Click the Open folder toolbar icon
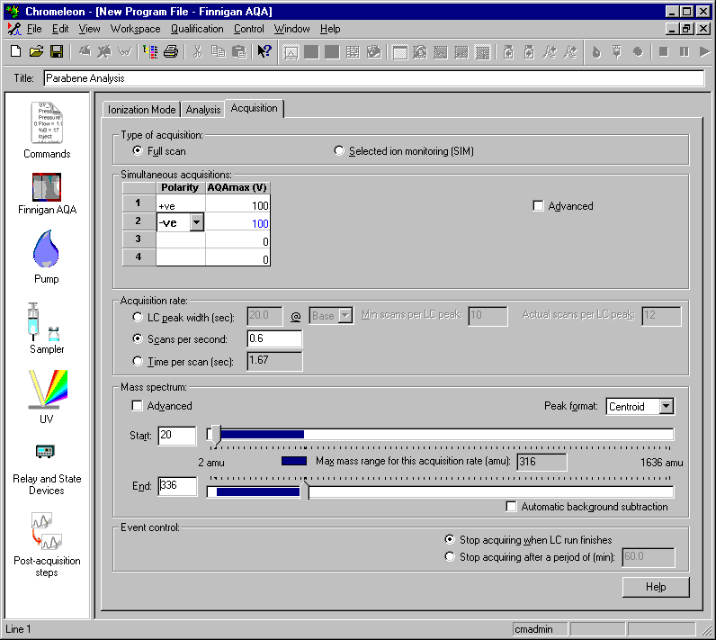The height and width of the screenshot is (640, 716). tap(36, 51)
